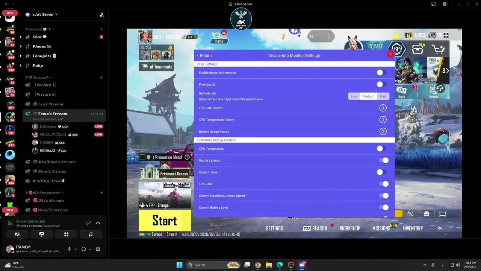Deafen with the headphones icon
The image size is (481, 271).
coord(83,249)
